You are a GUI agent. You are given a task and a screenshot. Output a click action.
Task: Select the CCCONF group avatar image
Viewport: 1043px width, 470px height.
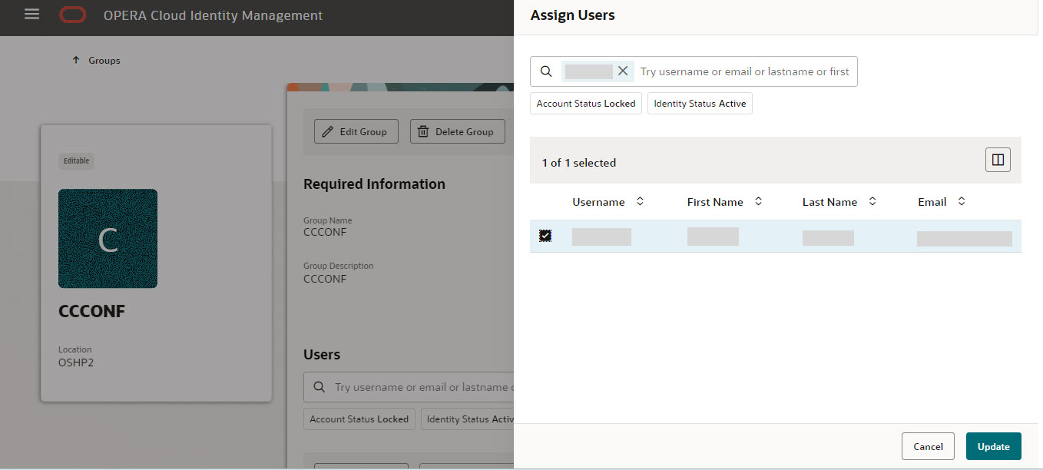[x=108, y=238]
